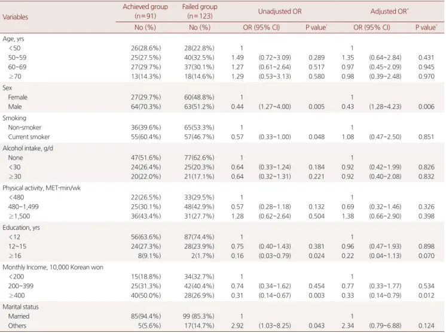The width and height of the screenshot is (446, 333).
Task: Click the 'Male' row label
Action: click(15, 107)
